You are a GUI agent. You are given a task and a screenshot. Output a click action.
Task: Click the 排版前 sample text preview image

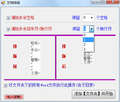tap(35, 58)
